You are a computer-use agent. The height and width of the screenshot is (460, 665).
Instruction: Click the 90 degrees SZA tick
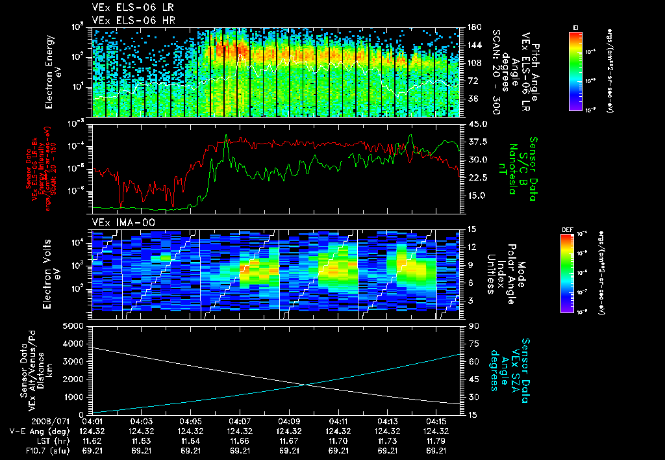coord(473,326)
